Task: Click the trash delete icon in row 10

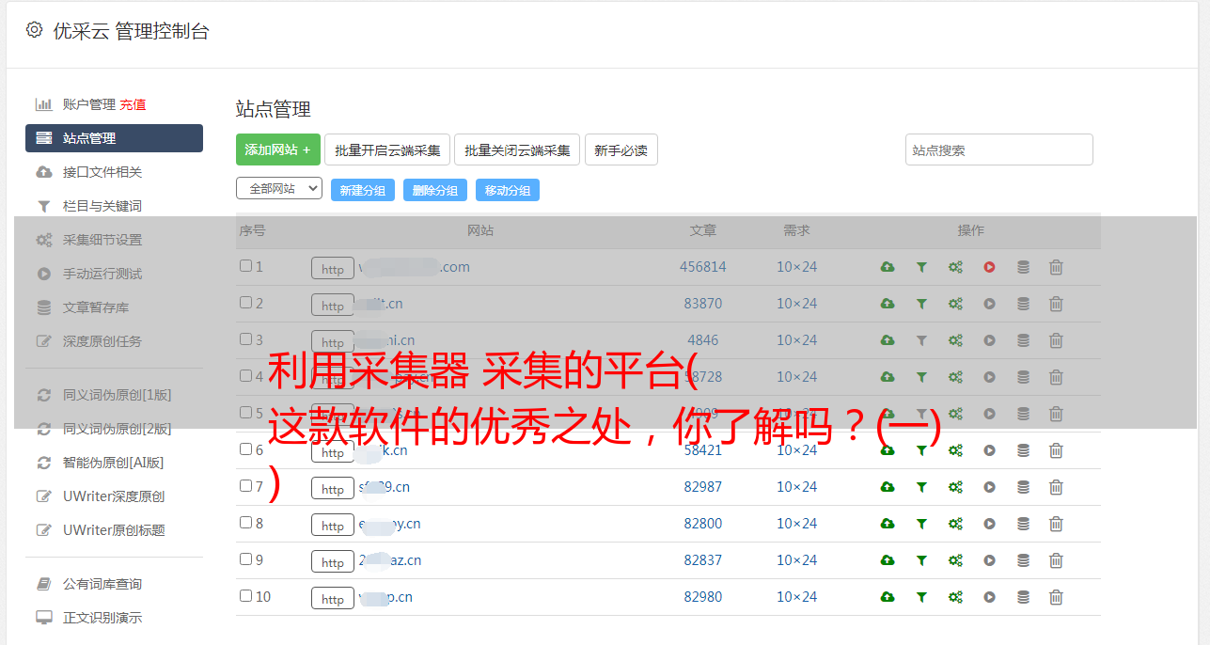Action: (x=1056, y=597)
